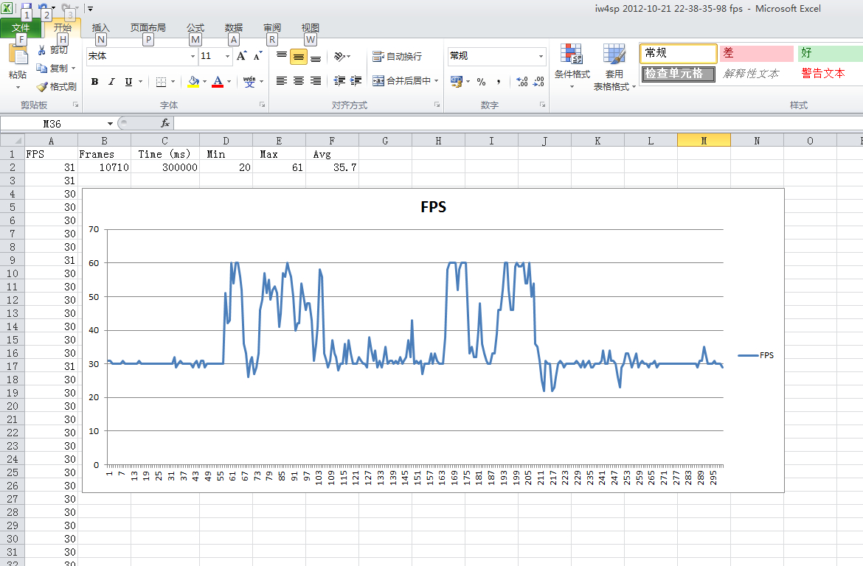Click the Accounting Number Format icon
The height and width of the screenshot is (566, 863).
(x=457, y=81)
